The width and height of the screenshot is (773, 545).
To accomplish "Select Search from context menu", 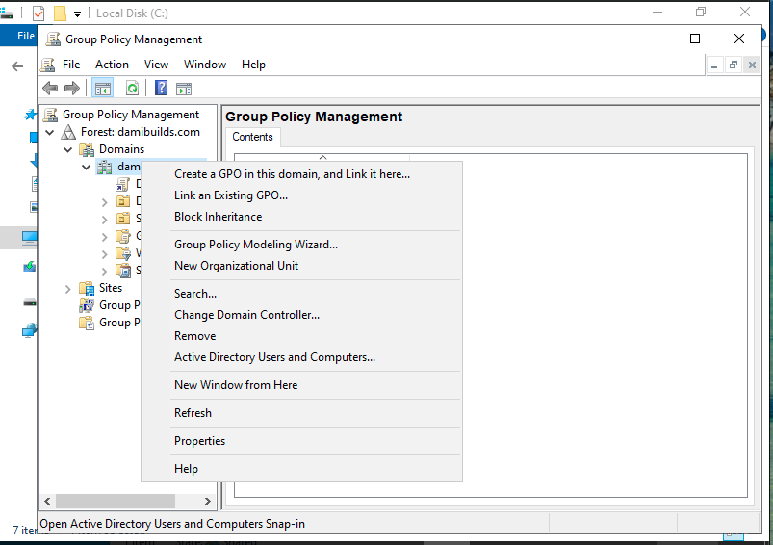I will click(195, 294).
